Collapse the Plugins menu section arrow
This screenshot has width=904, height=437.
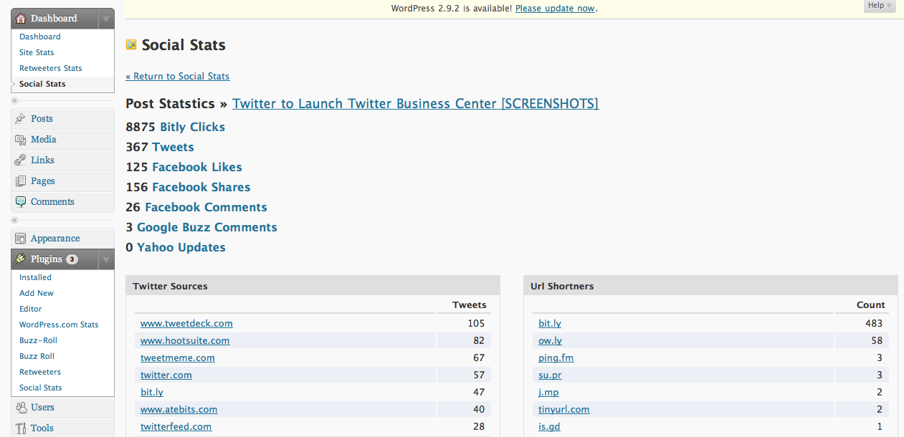coord(106,259)
